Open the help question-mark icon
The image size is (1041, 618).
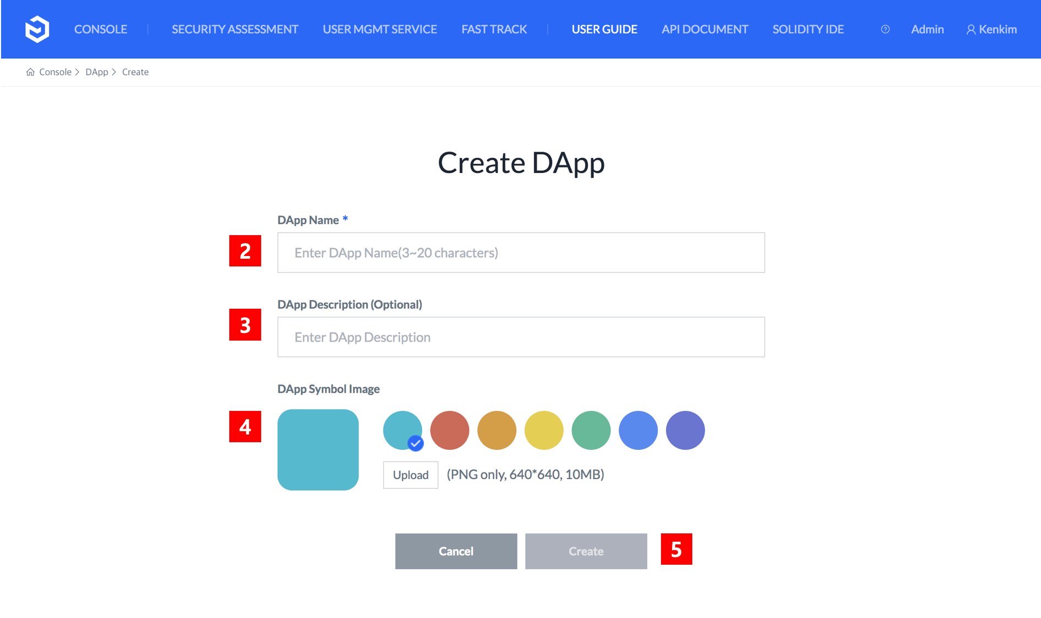pos(885,29)
